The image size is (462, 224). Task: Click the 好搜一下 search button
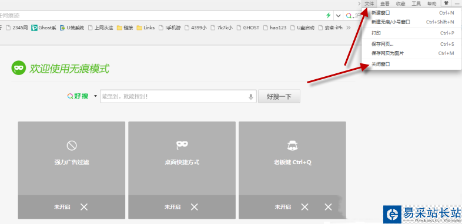click(279, 96)
